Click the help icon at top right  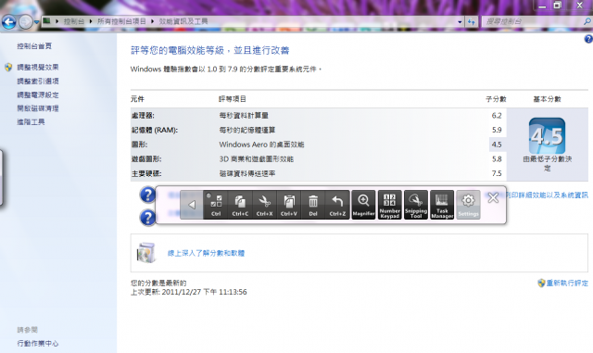588,39
